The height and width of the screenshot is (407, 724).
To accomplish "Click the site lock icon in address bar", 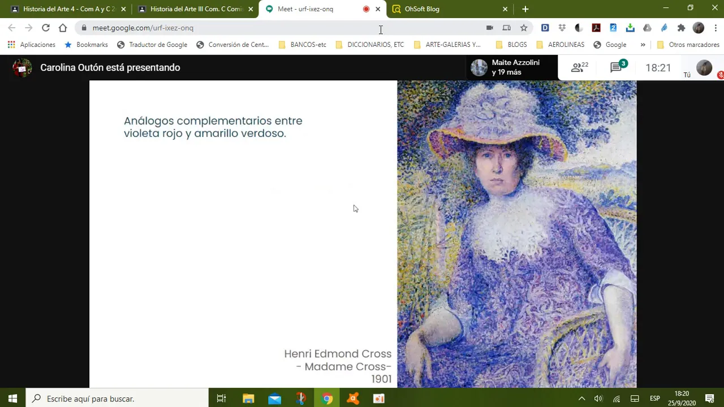I will pos(84,28).
